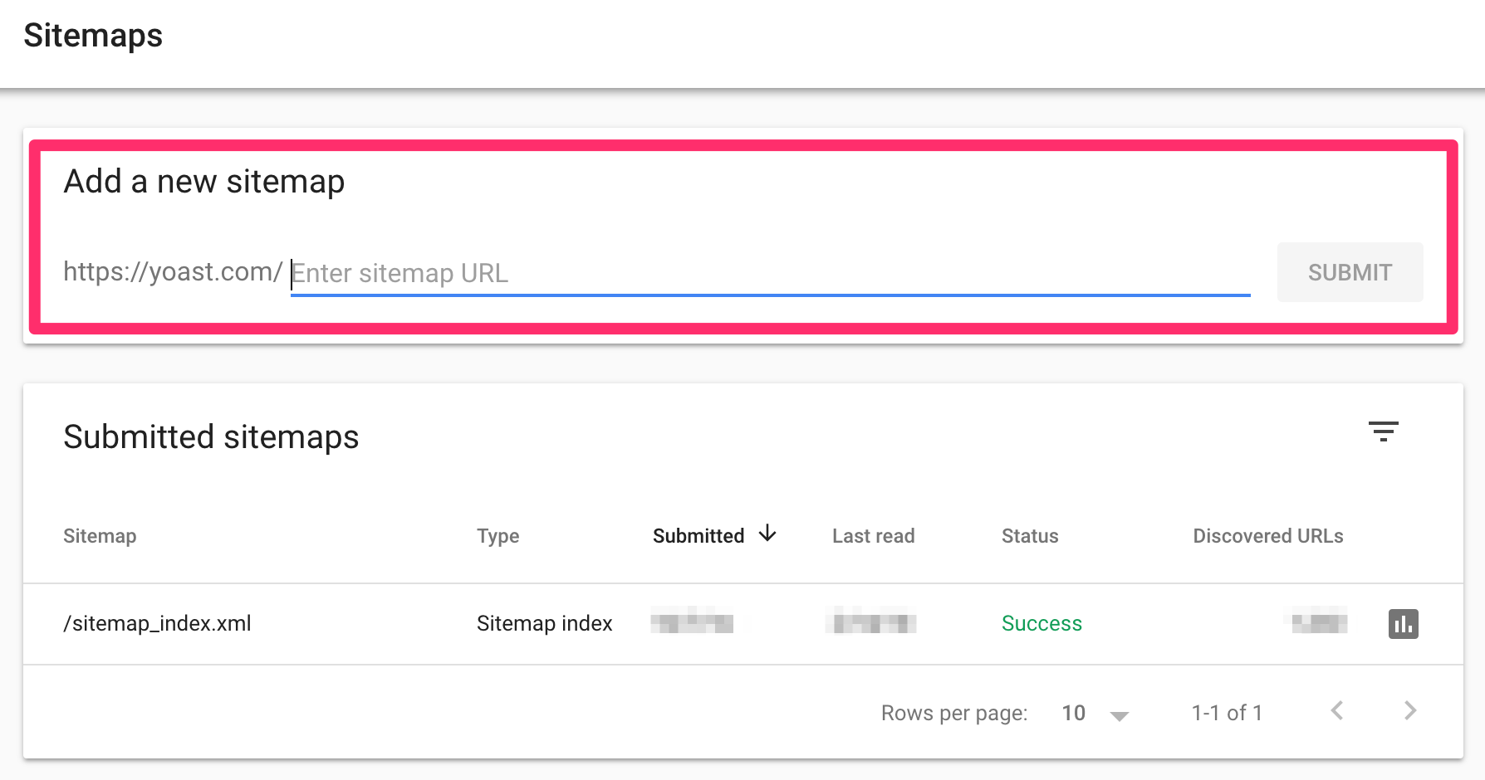Focus the Enter sitemap URL field
Image resolution: width=1485 pixels, height=780 pixels.
(x=769, y=273)
